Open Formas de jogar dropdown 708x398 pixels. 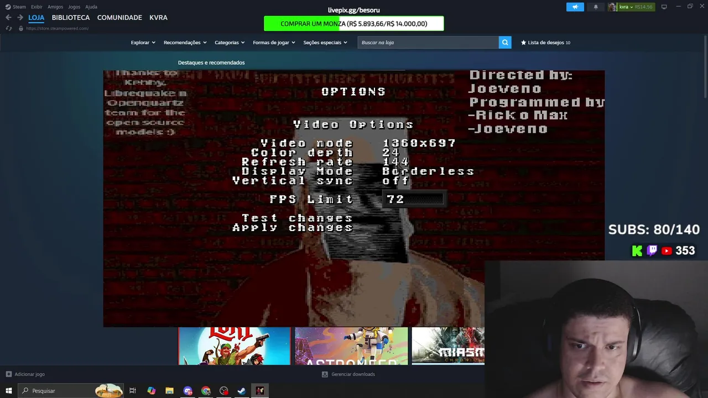[274, 43]
